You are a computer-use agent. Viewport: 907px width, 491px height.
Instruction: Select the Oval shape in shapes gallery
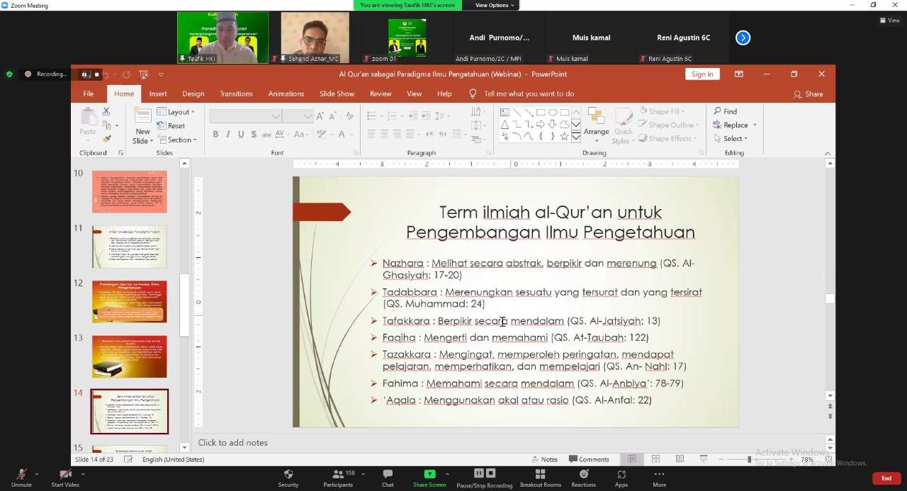[553, 112]
